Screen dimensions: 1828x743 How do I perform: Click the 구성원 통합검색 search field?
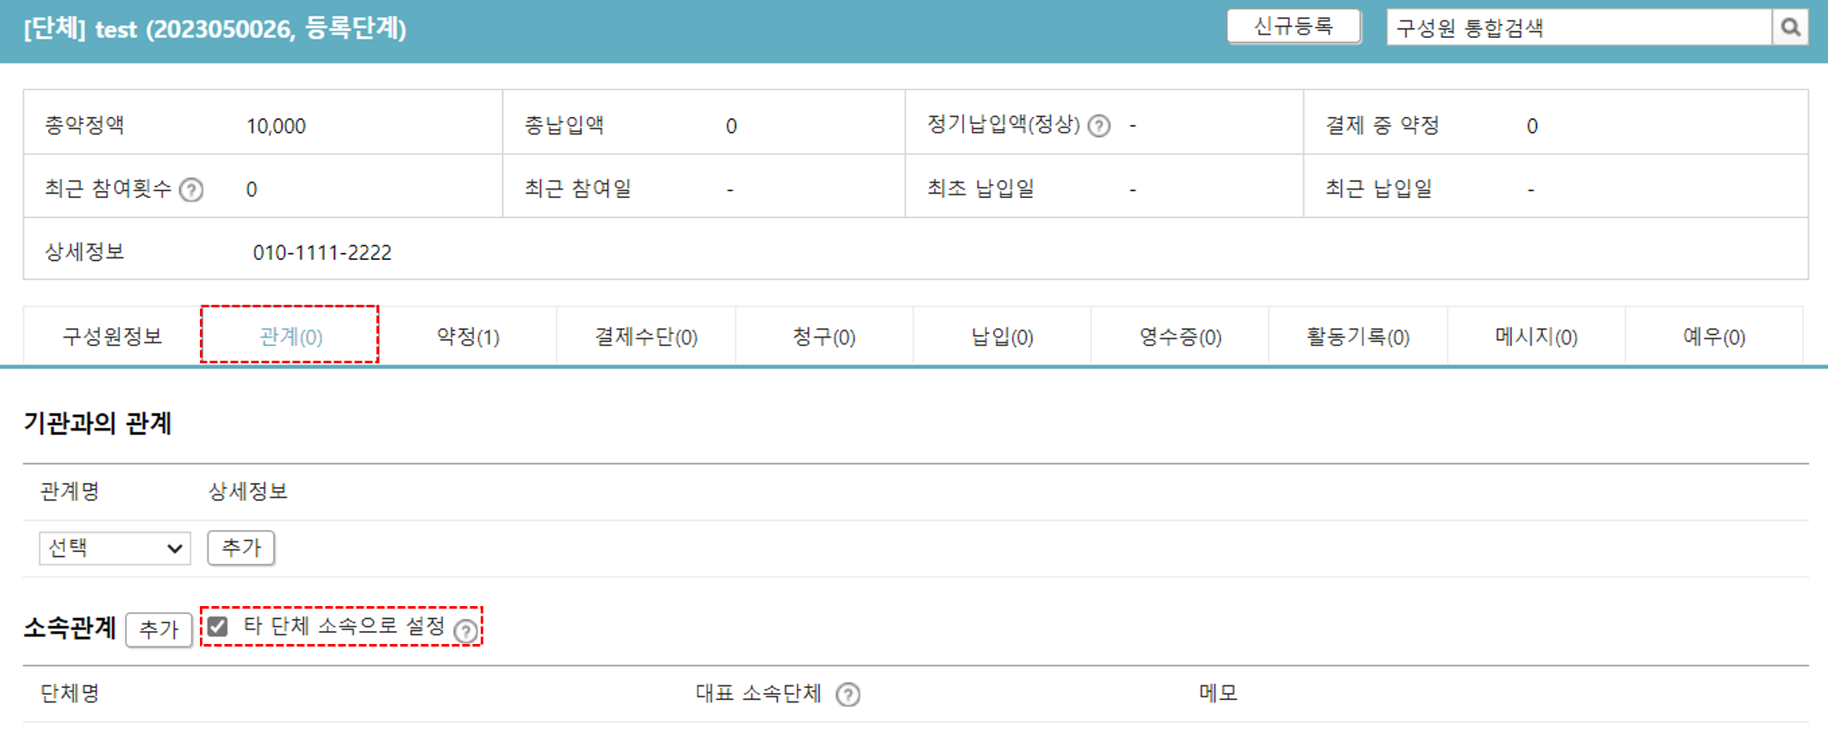coord(1551,27)
